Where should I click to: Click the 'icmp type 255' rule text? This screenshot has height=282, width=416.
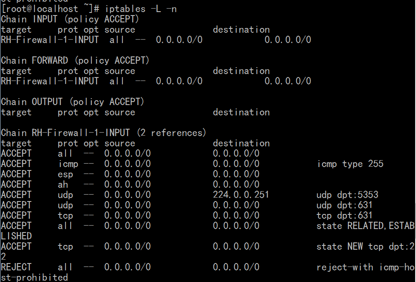[350, 164]
